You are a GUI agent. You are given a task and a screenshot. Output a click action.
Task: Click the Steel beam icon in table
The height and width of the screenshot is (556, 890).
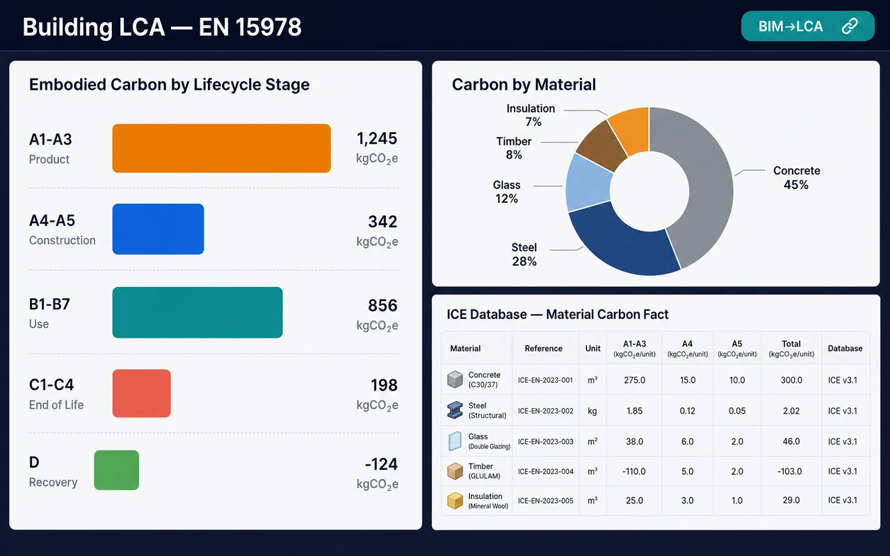[x=455, y=410]
